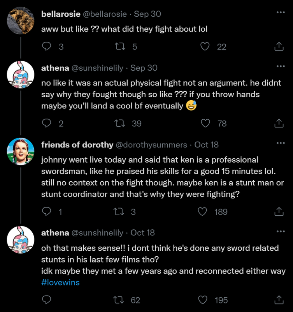
Task: Share friends of dorothy's tweet
Action: point(279,212)
